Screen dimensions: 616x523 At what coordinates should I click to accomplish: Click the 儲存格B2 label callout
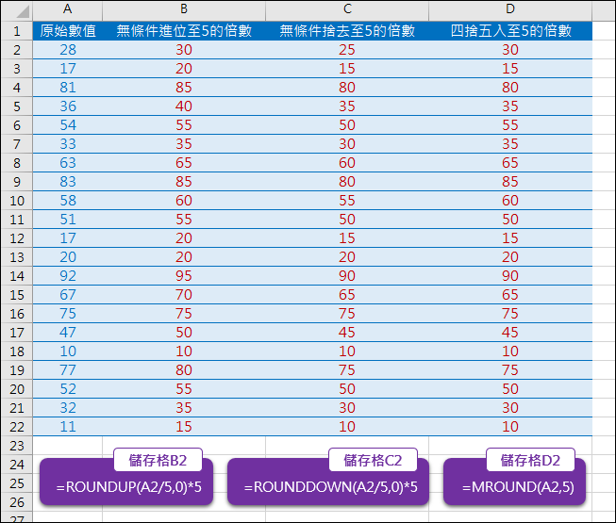coord(158,460)
